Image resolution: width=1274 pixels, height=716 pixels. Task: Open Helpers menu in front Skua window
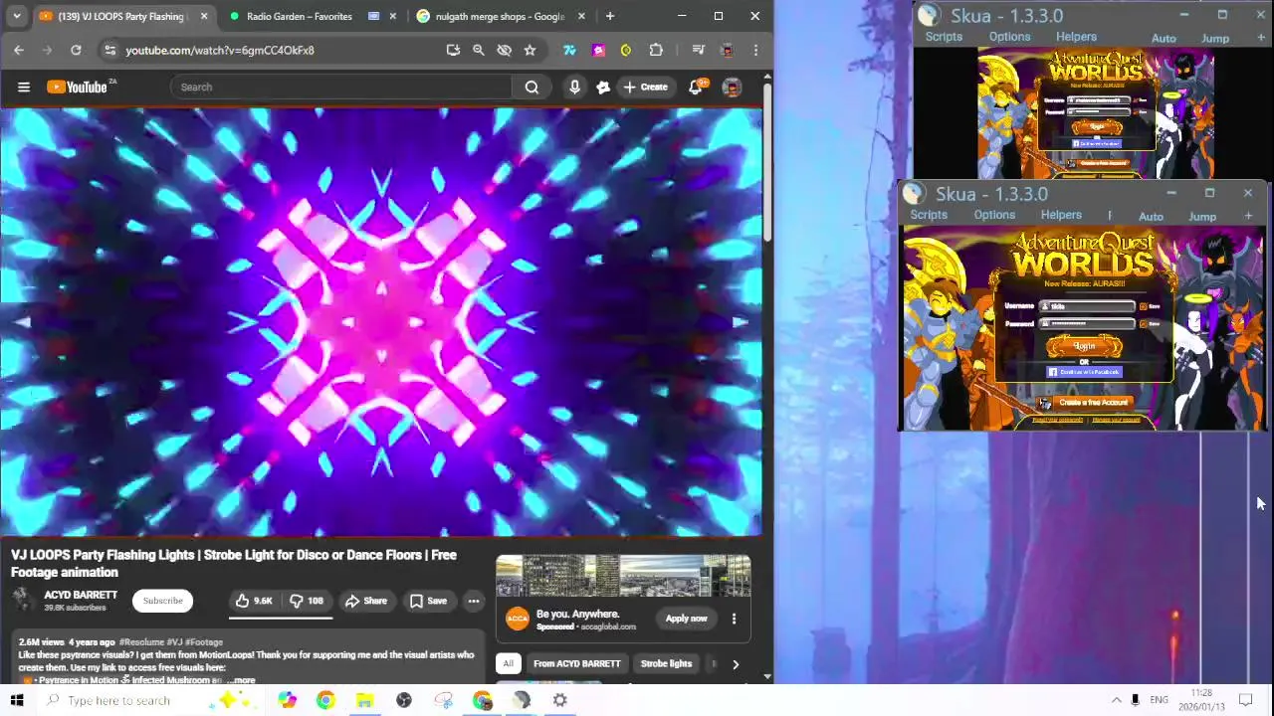[x=1061, y=215]
